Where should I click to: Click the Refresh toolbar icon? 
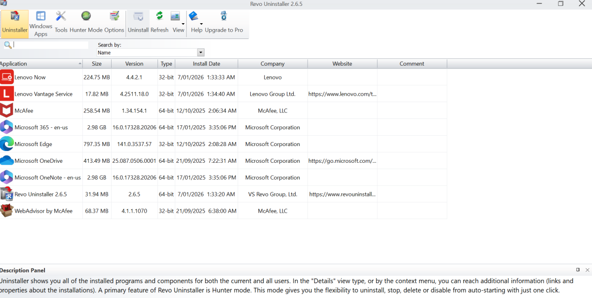(159, 20)
